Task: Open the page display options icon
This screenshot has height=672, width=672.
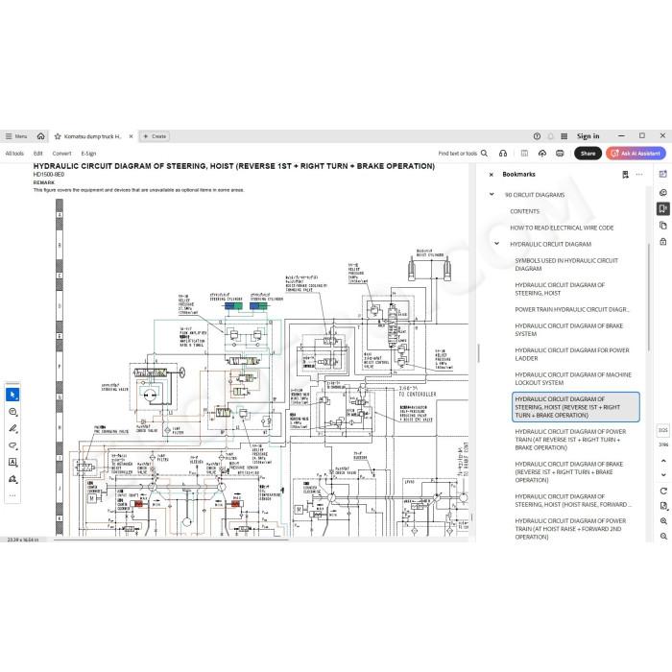Action: point(663,506)
